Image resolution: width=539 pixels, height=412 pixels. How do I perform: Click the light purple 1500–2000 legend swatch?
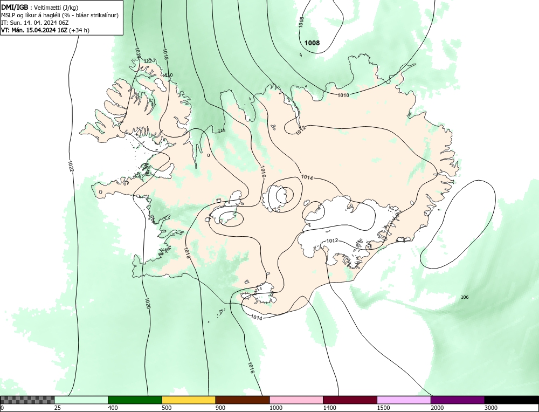(404, 400)
